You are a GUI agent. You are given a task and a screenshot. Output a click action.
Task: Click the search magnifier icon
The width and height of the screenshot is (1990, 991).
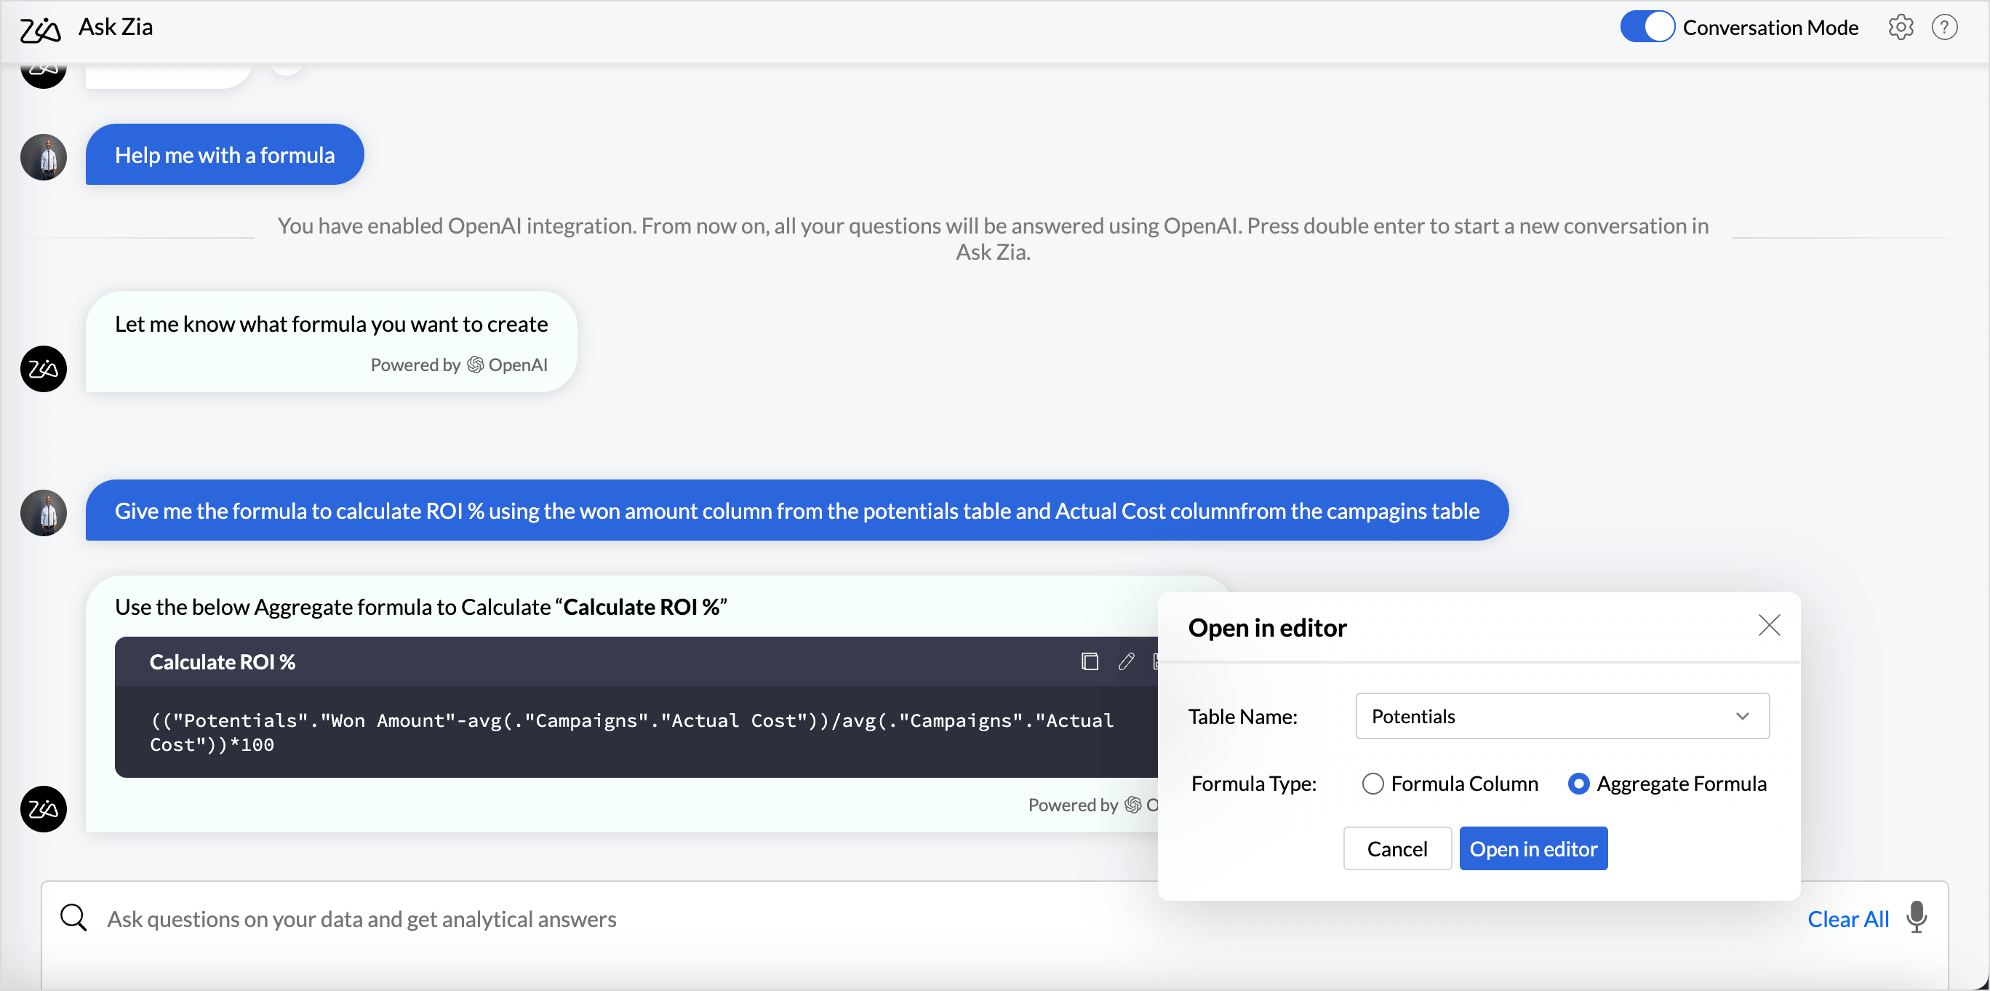point(73,918)
